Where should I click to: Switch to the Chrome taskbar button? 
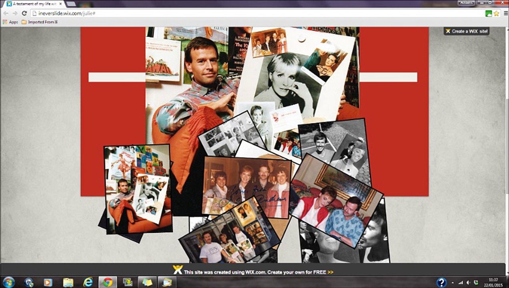108,282
